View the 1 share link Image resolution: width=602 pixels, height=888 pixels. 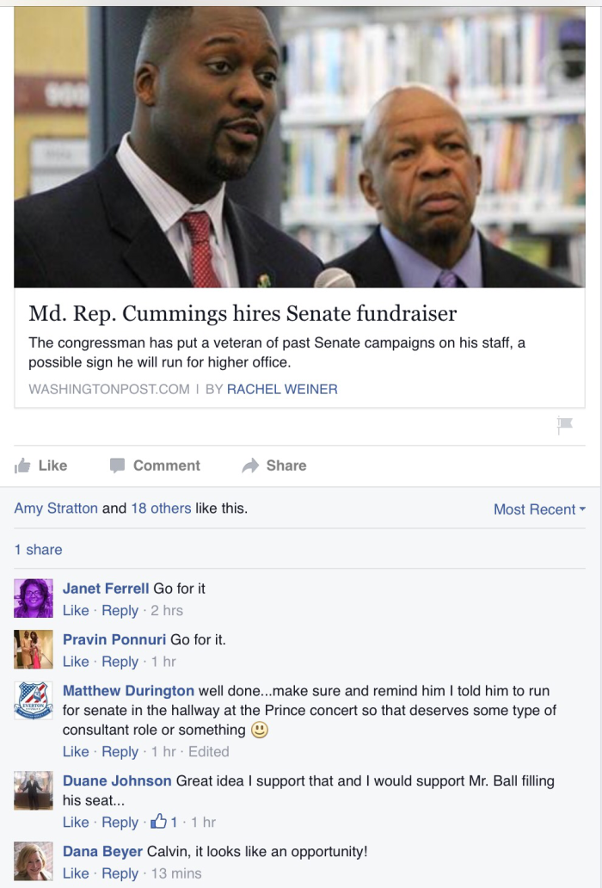coord(39,549)
